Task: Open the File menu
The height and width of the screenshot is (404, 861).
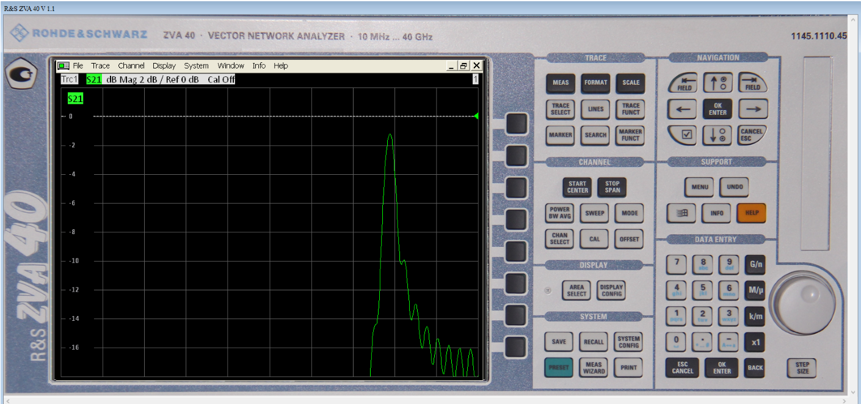Action: coord(78,66)
